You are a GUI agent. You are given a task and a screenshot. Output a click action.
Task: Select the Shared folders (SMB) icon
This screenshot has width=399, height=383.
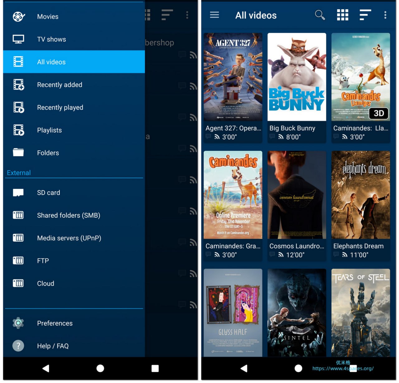pos(18,215)
